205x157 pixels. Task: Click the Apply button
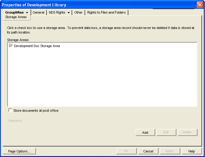coord(170,151)
